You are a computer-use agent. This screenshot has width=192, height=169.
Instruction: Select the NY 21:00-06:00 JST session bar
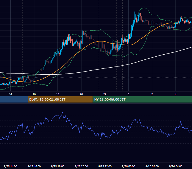(142, 99)
